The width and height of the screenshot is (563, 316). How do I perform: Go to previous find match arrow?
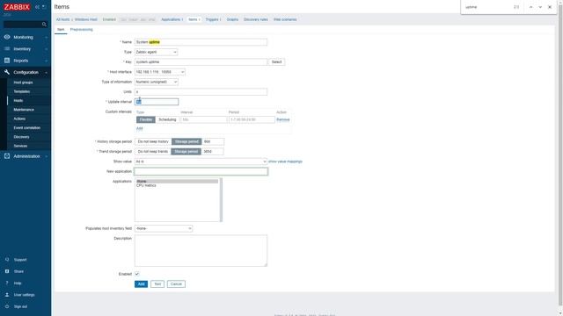[x=530, y=7]
